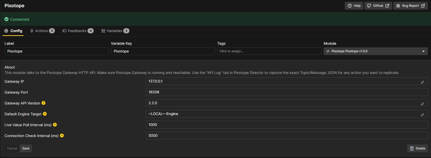Click the Connected status check icon
The height and width of the screenshot is (158, 431).
click(x=6, y=19)
